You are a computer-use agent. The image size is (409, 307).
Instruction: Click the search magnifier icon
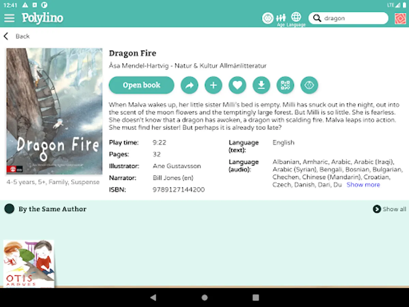pos(317,18)
